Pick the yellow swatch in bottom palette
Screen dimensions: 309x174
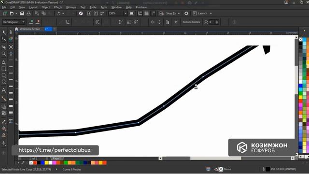coord(46,163)
